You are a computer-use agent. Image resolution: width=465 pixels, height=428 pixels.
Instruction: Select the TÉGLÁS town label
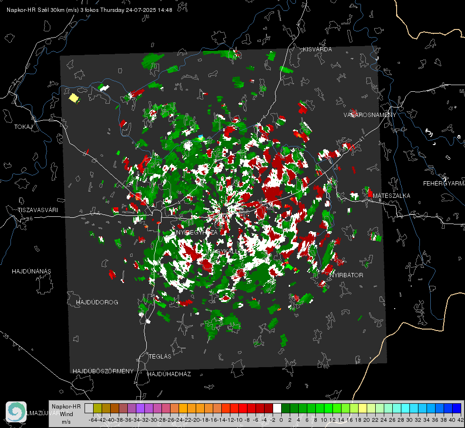click(x=160, y=356)
